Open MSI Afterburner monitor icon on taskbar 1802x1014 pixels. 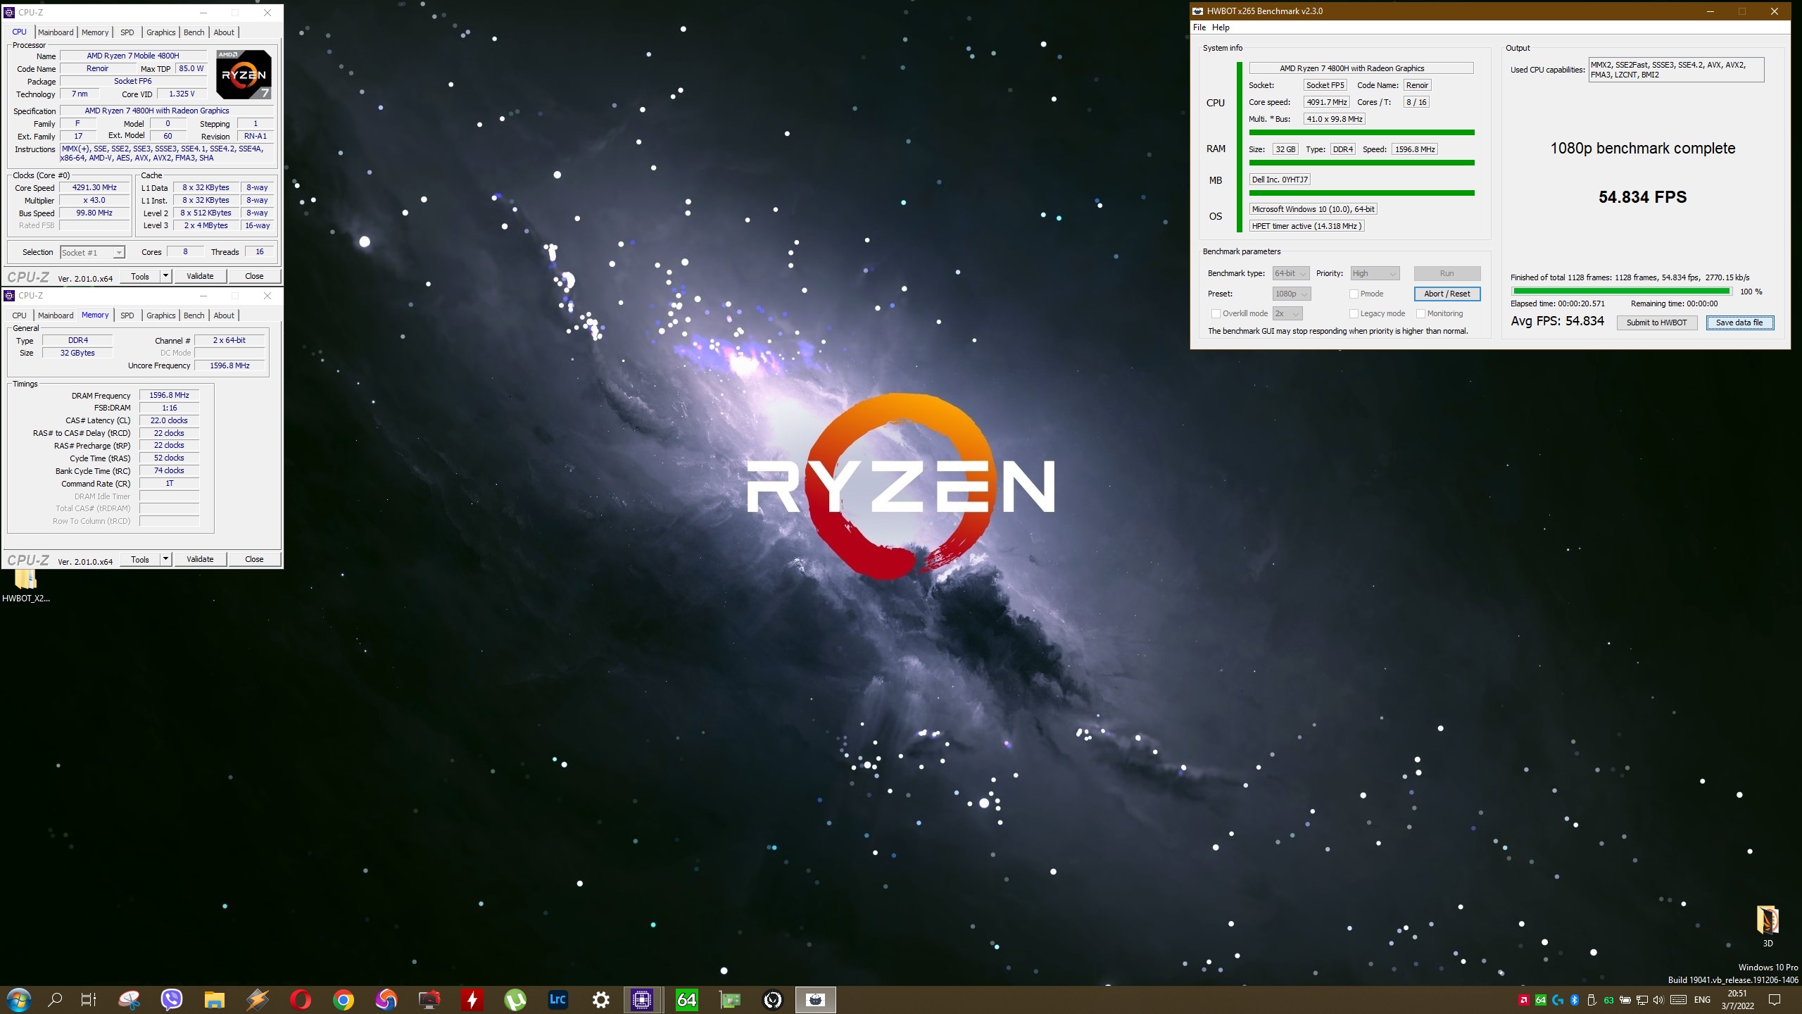pyautogui.click(x=429, y=999)
